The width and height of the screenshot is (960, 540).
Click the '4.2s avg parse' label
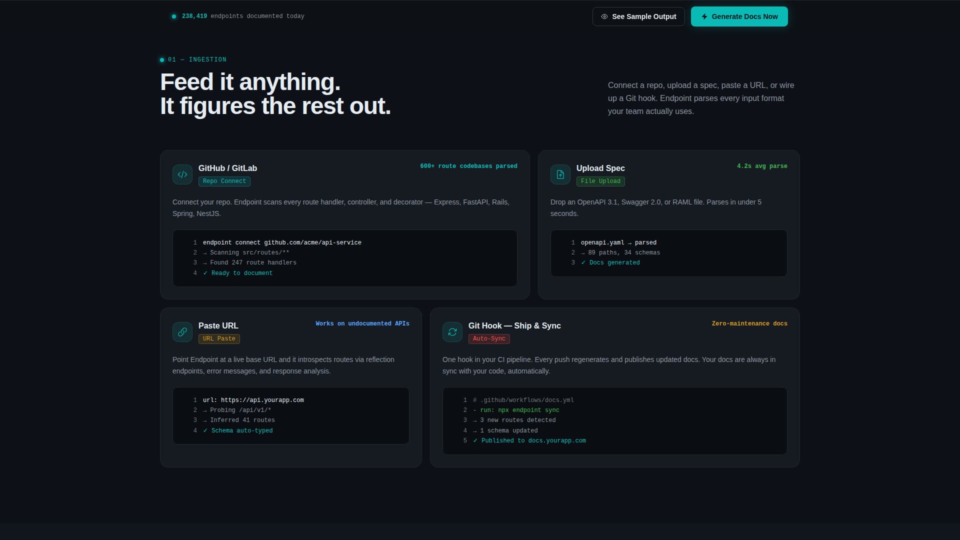coord(762,166)
